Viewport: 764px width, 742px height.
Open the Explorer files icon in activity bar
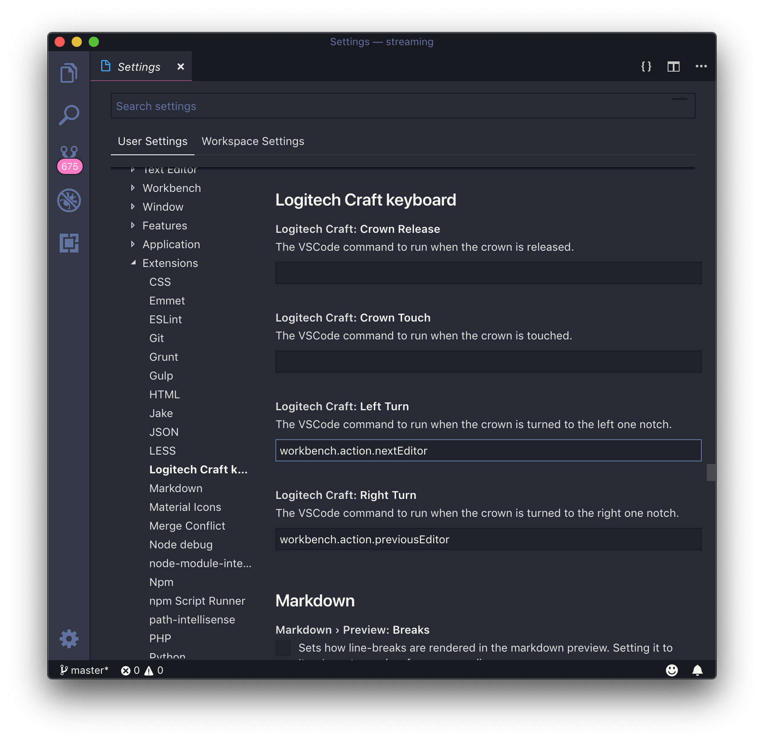coord(69,73)
